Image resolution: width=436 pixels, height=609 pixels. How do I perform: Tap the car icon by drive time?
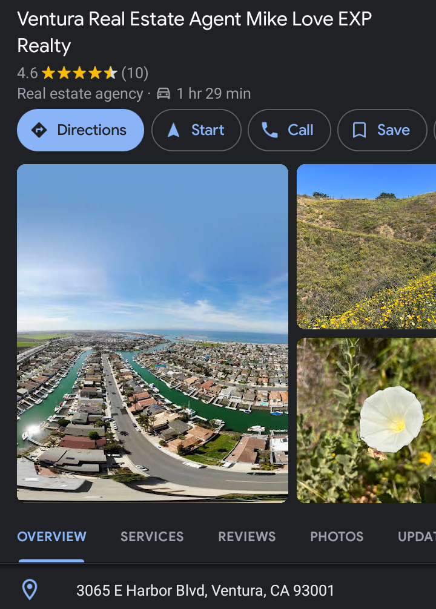(x=163, y=94)
